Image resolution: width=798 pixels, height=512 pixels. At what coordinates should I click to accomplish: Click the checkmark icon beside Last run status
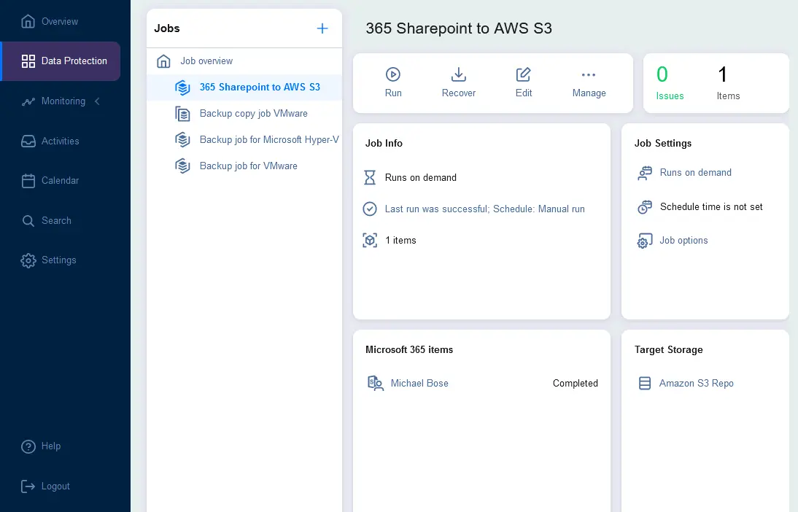(x=370, y=209)
